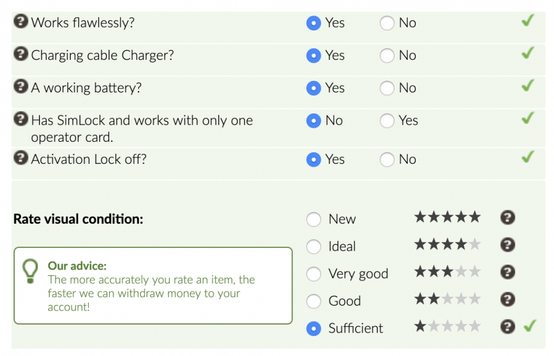Show help for 'Very good' condition
Screen dimensions: 554x356
pos(507,272)
